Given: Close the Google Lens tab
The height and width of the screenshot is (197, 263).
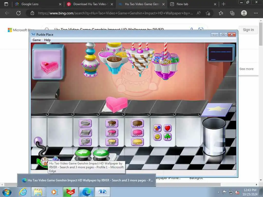Looking at the screenshot, I should click(60, 4).
